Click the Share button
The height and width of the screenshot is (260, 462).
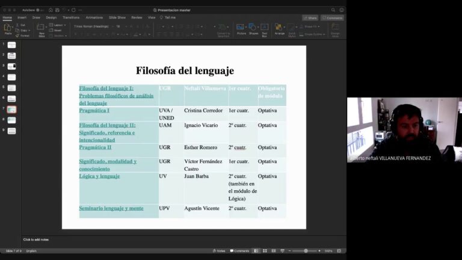tap(310, 18)
